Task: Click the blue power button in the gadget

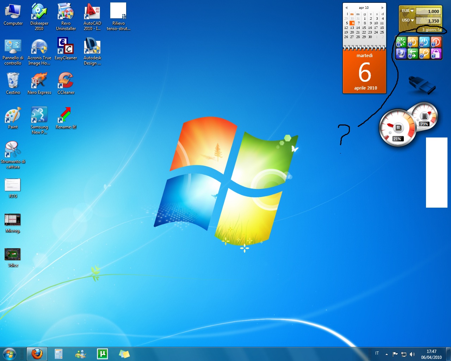Action: 424,42
